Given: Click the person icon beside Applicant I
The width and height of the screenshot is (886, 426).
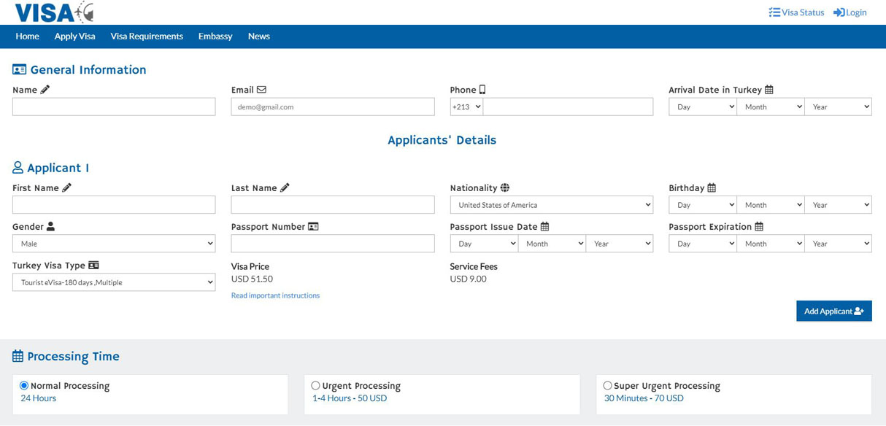Looking at the screenshot, I should tap(18, 168).
